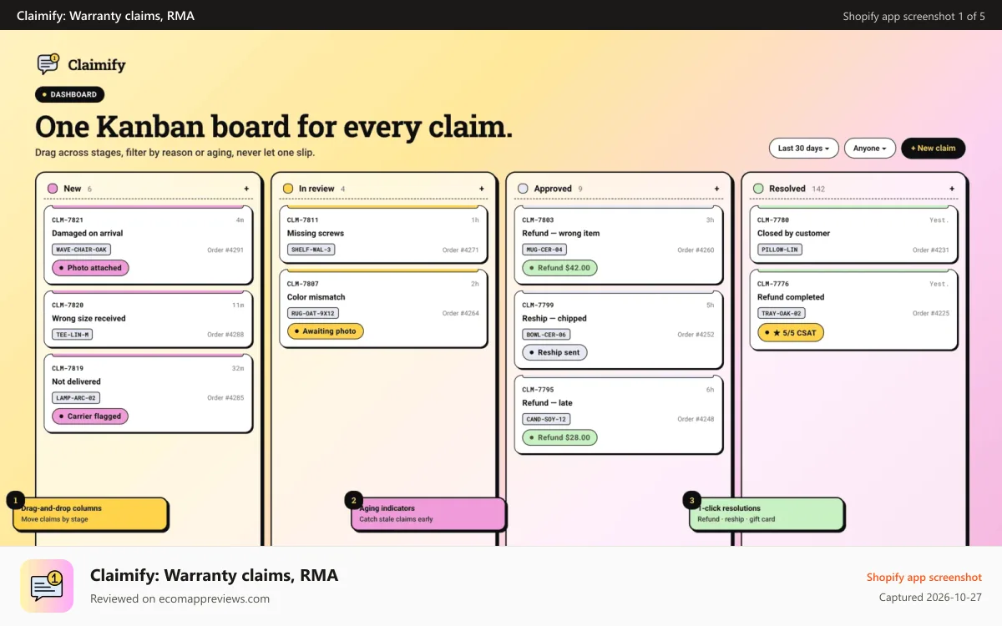1002x626 pixels.
Task: Open the Closed by customer claim
Action: pyautogui.click(x=854, y=235)
